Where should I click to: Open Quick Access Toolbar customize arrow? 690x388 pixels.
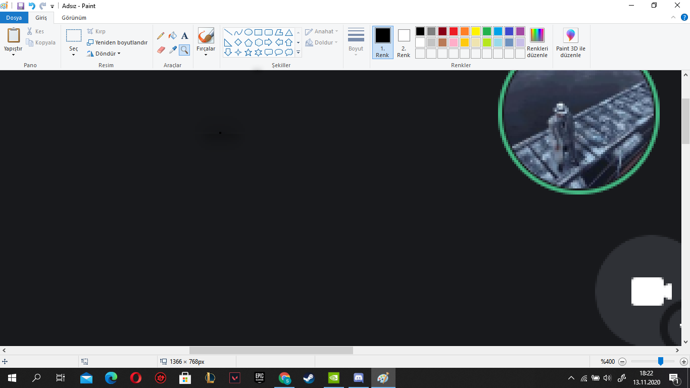52,7
